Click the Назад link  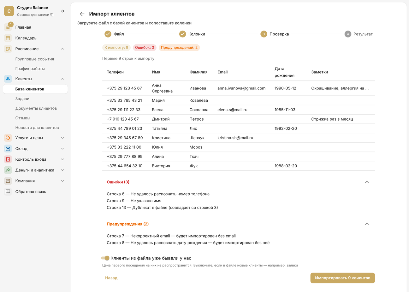tap(111, 278)
